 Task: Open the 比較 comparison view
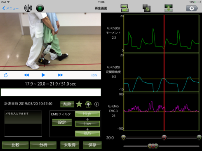(x=15, y=145)
